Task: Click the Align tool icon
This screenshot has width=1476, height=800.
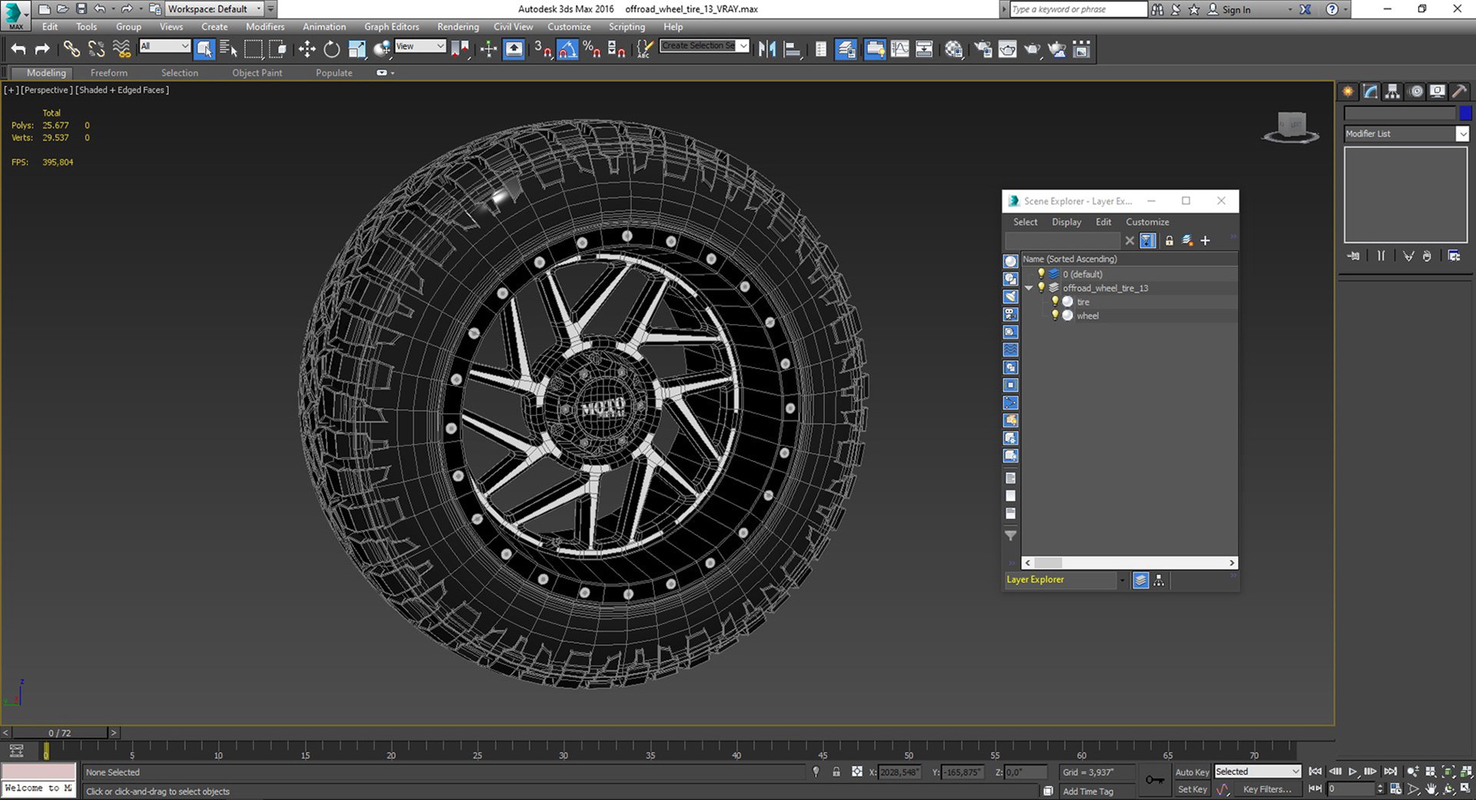Action: [792, 49]
